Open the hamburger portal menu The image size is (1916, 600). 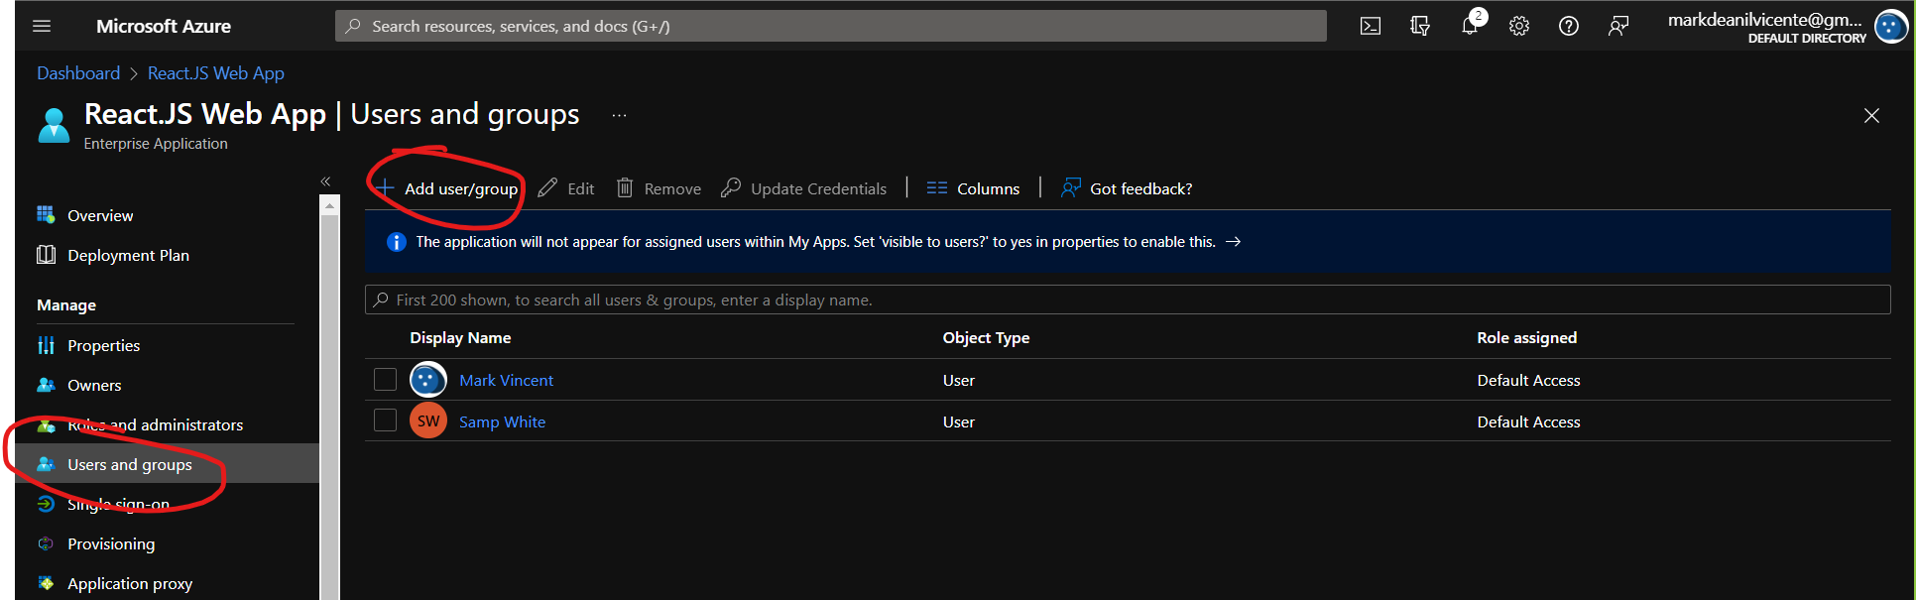pyautogui.click(x=42, y=27)
